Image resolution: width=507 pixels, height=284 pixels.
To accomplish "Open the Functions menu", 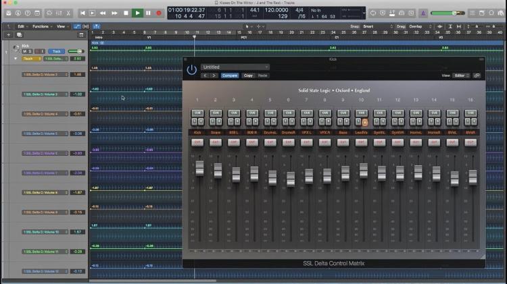I will click(x=42, y=26).
